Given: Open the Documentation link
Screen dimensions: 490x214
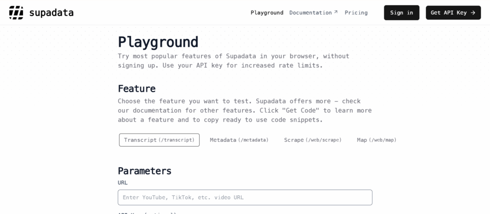Looking at the screenshot, I should coord(310,12).
